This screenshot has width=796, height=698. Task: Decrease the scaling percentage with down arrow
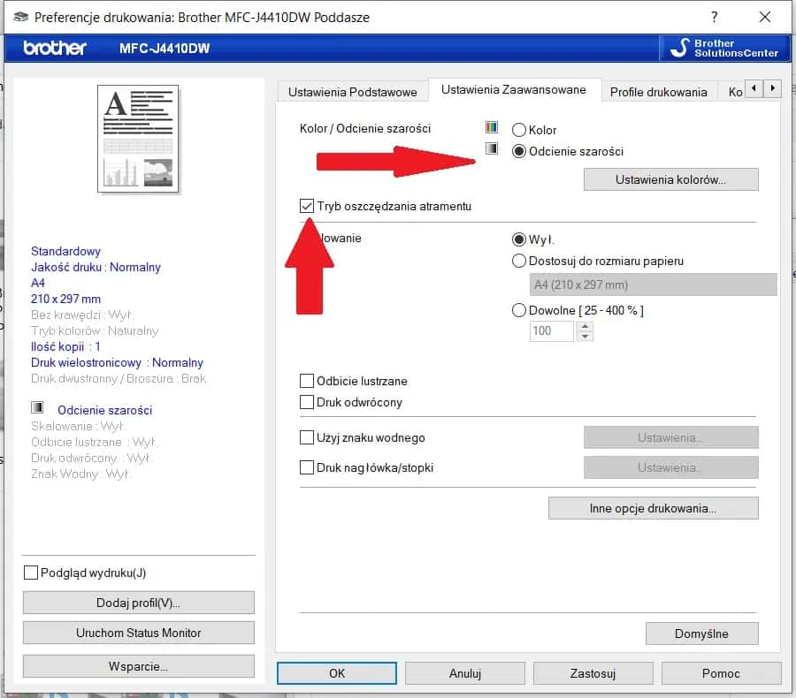coord(584,336)
